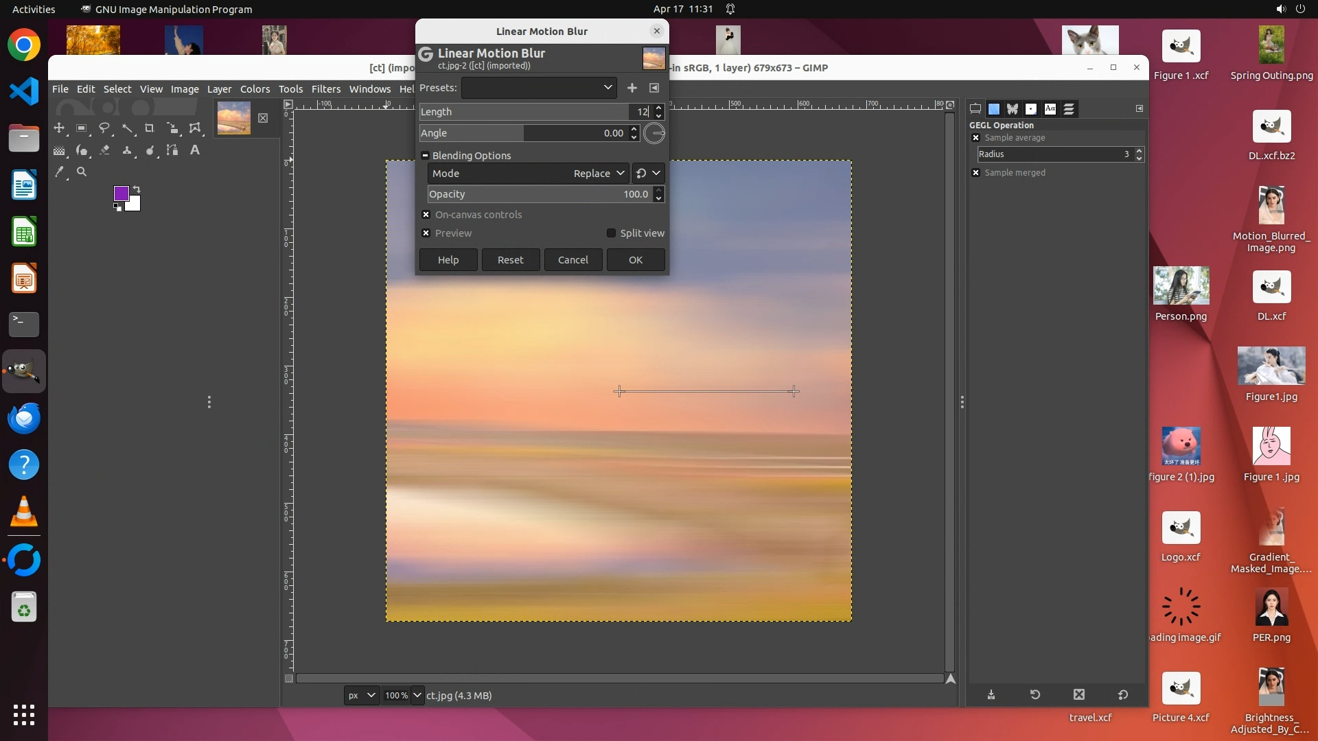Toggle On-canvas controls checkbox
1318x741 pixels.
point(426,215)
